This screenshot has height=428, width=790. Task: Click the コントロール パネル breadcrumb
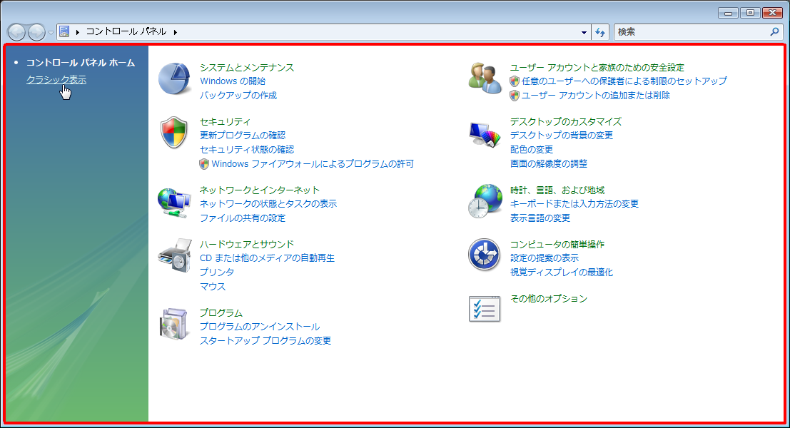[126, 31]
